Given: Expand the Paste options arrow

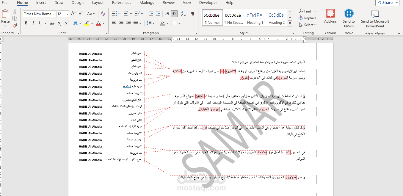Looking at the screenshot, I should (x=6, y=26).
